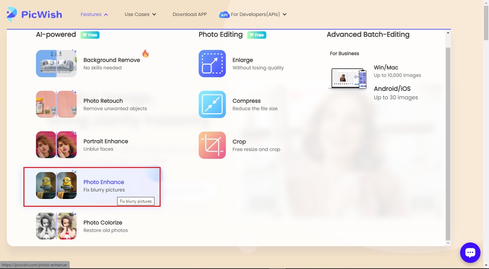Click the menu panel scrollbar down arrow
The width and height of the screenshot is (489, 269).
(448, 243)
